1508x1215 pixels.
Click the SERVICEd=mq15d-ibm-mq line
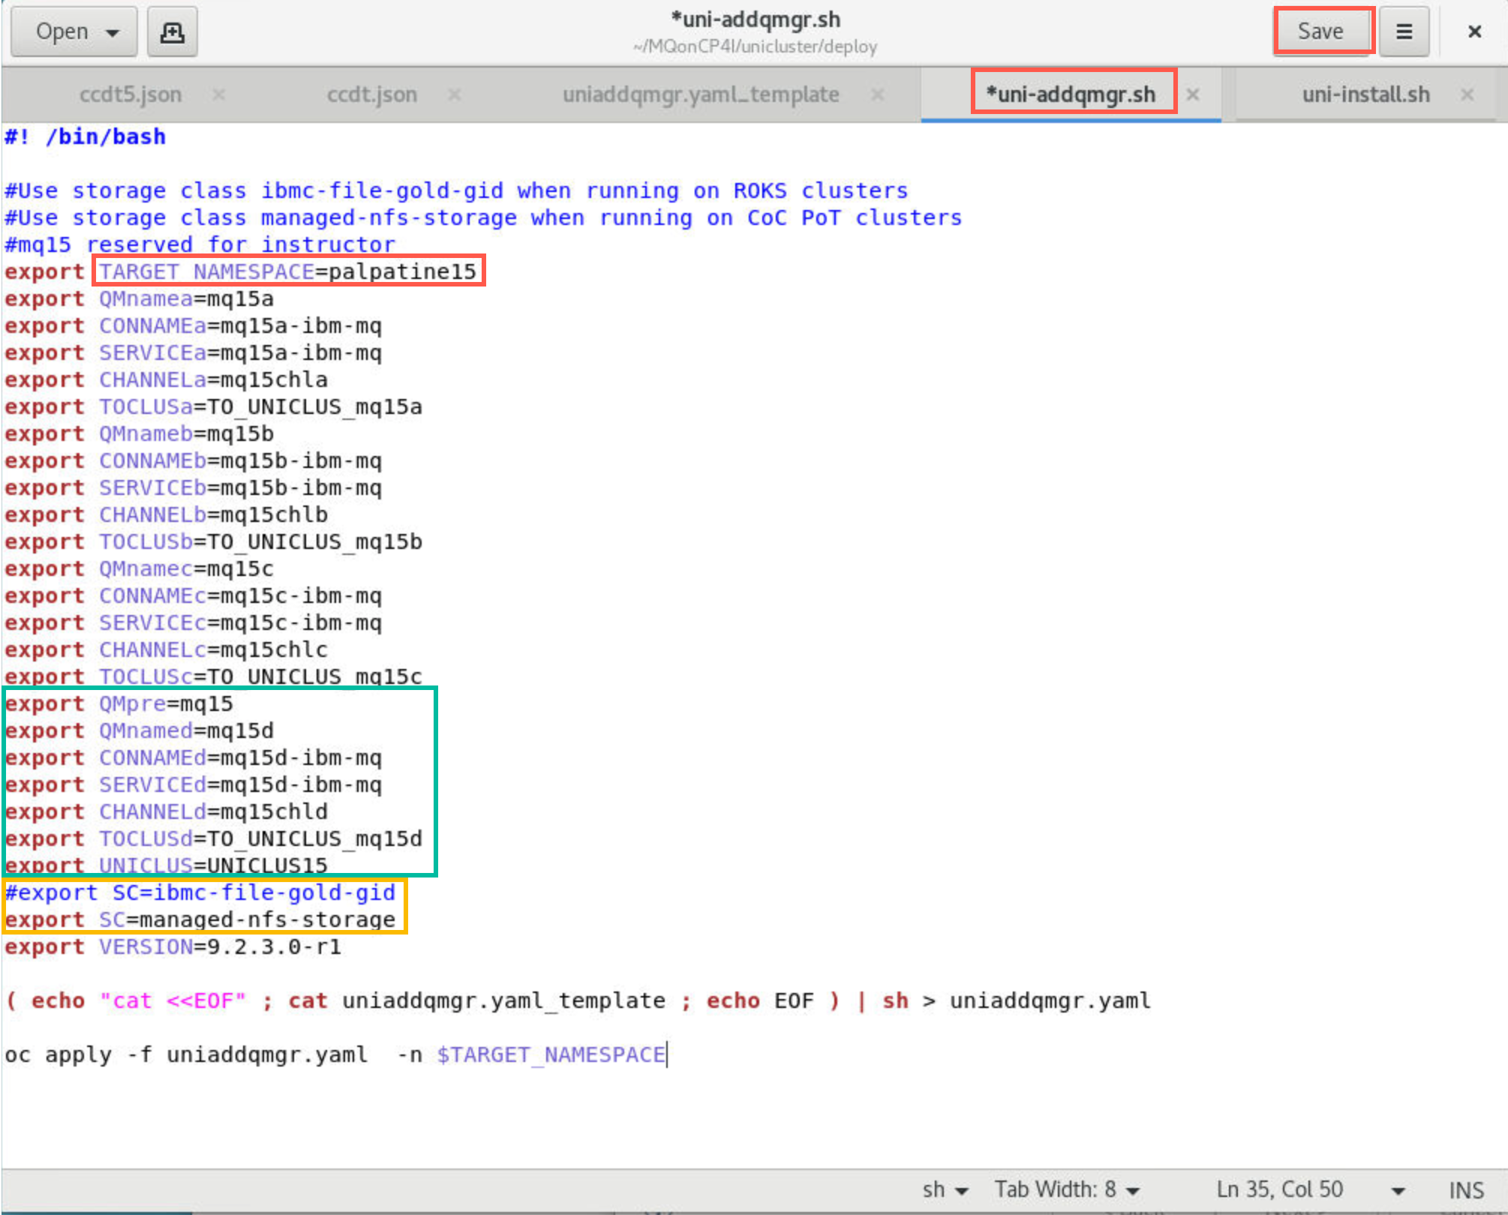tap(194, 784)
